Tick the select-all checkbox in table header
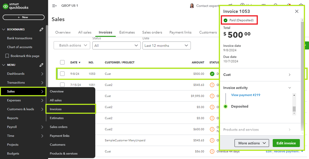 coord(62,63)
